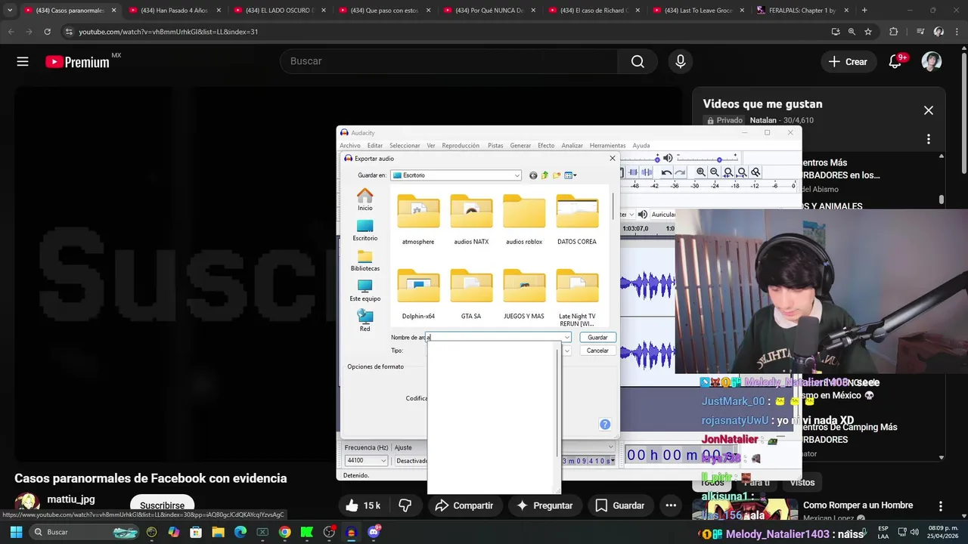
Task: Open Audacity Editar menu
Action: [375, 146]
